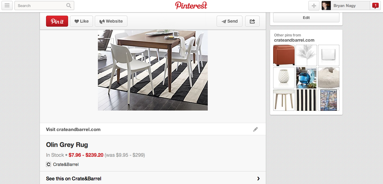Click the share arrow icon button
The width and height of the screenshot is (383, 184).
[252, 21]
